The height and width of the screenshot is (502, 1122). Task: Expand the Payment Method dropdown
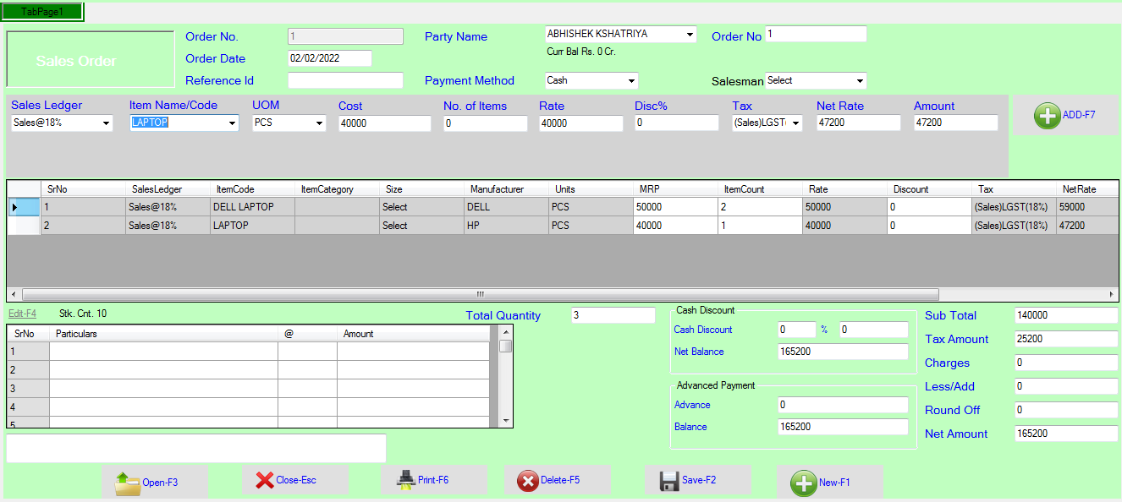tap(631, 81)
